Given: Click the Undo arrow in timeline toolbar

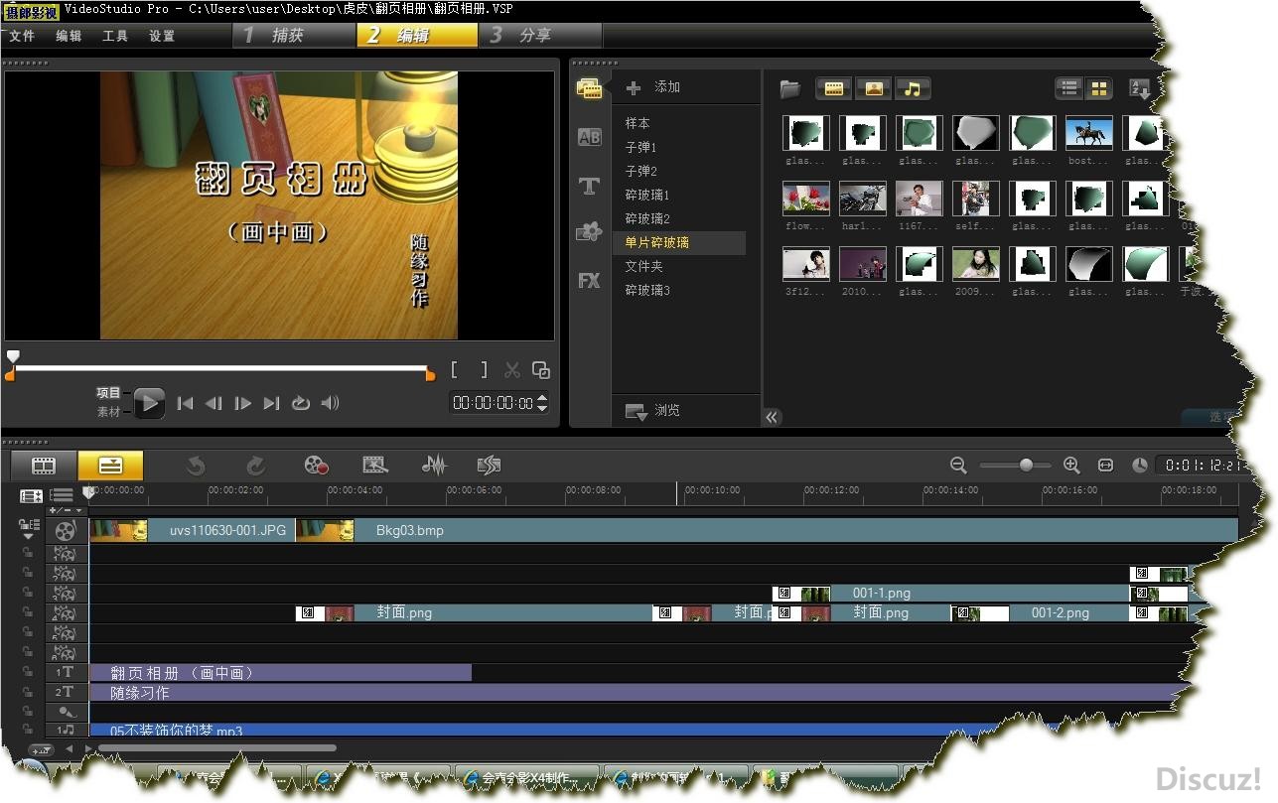Looking at the screenshot, I should (196, 465).
